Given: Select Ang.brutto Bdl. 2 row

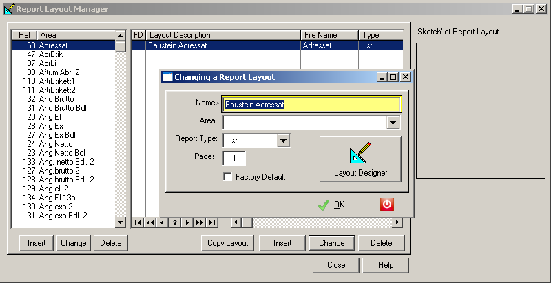Looking at the screenshot, I should [63, 180].
